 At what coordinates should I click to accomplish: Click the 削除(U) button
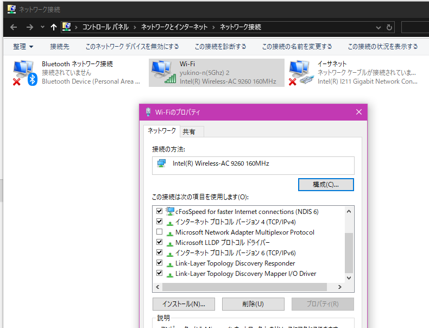(253, 304)
